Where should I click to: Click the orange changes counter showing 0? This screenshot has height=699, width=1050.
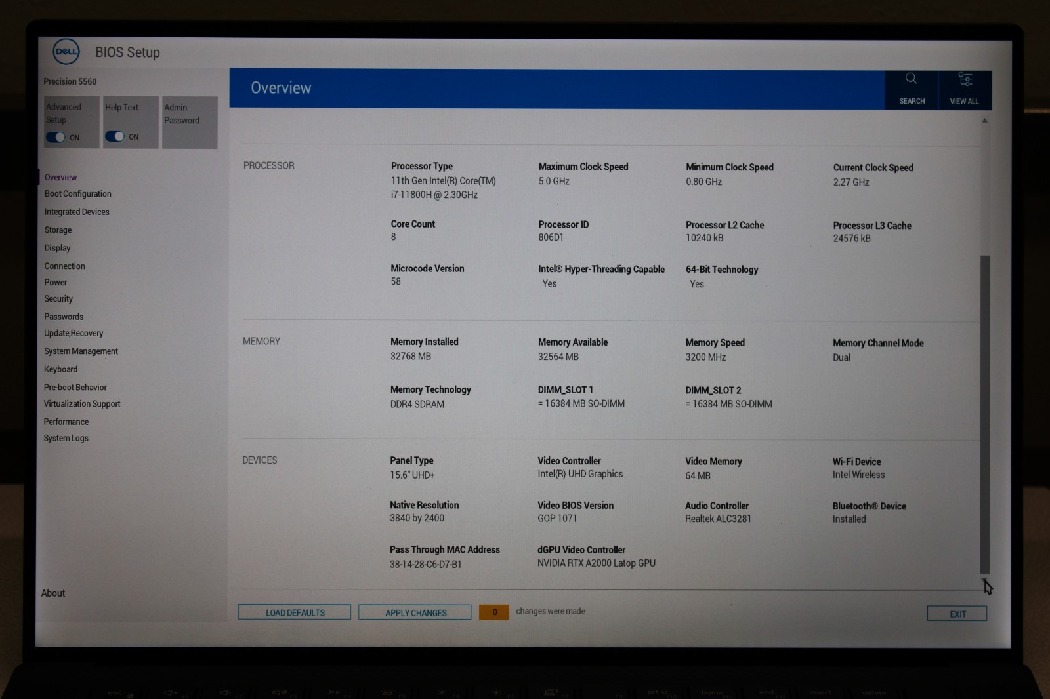click(x=494, y=612)
